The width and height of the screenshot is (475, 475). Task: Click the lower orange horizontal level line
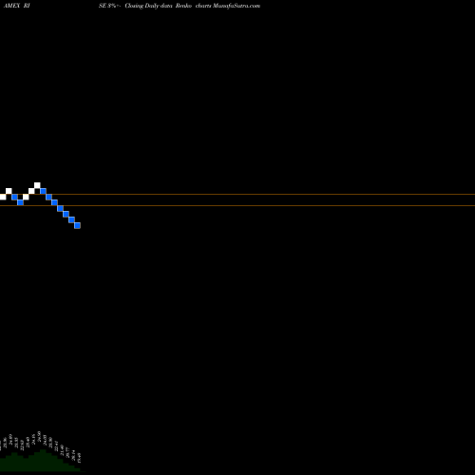237,206
